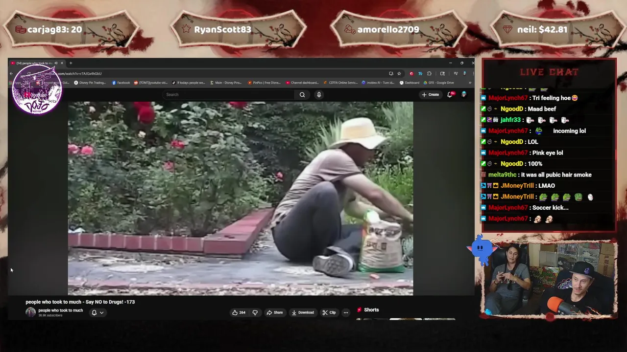
Task: Like the video showing 264 likes
Action: point(239,312)
